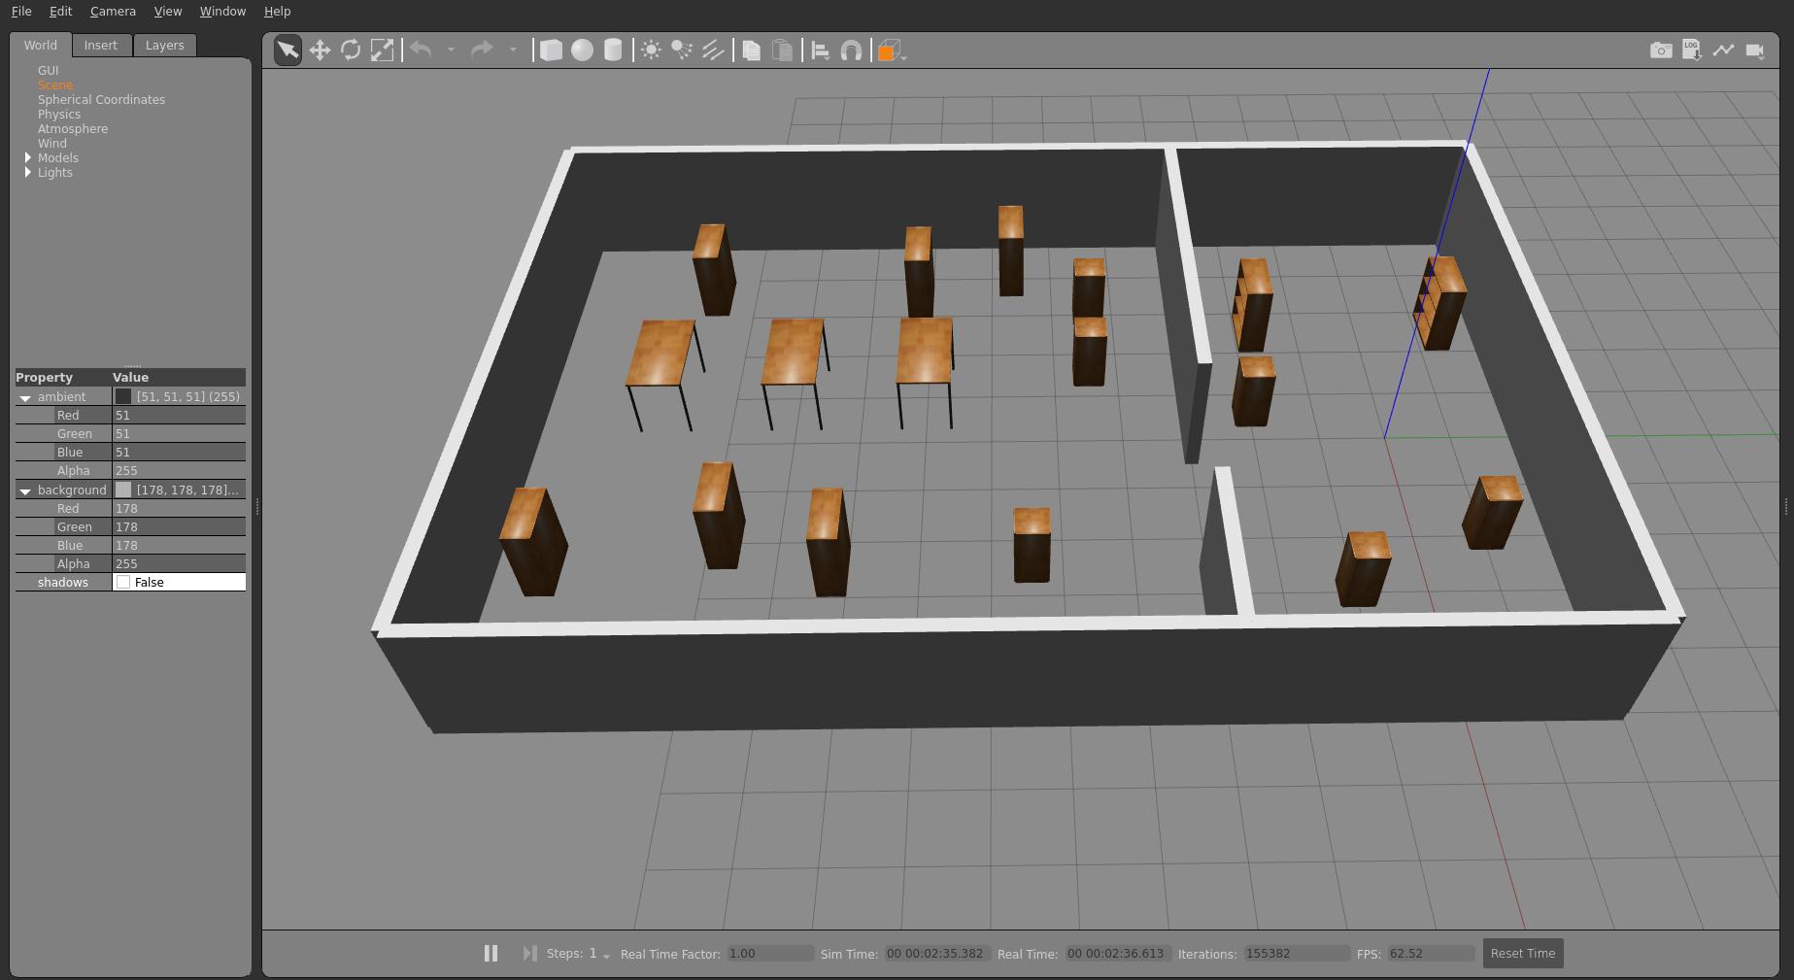Toggle the shadows checkbox
This screenshot has height=980, width=1794.
pos(123,583)
